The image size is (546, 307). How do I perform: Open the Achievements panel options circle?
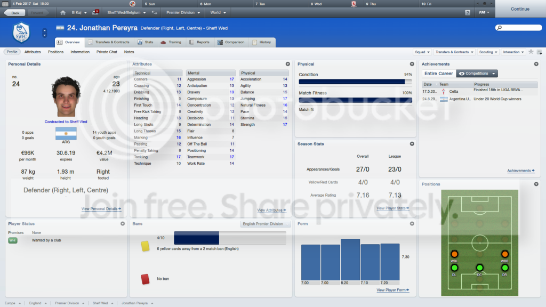tap(536, 64)
